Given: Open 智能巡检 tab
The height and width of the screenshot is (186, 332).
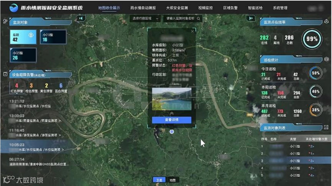Looking at the screenshot, I should (255, 8).
